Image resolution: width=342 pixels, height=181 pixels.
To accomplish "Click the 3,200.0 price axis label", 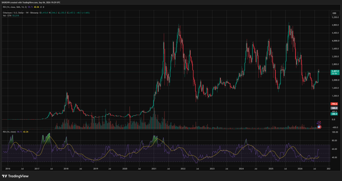I will click(x=335, y=56).
